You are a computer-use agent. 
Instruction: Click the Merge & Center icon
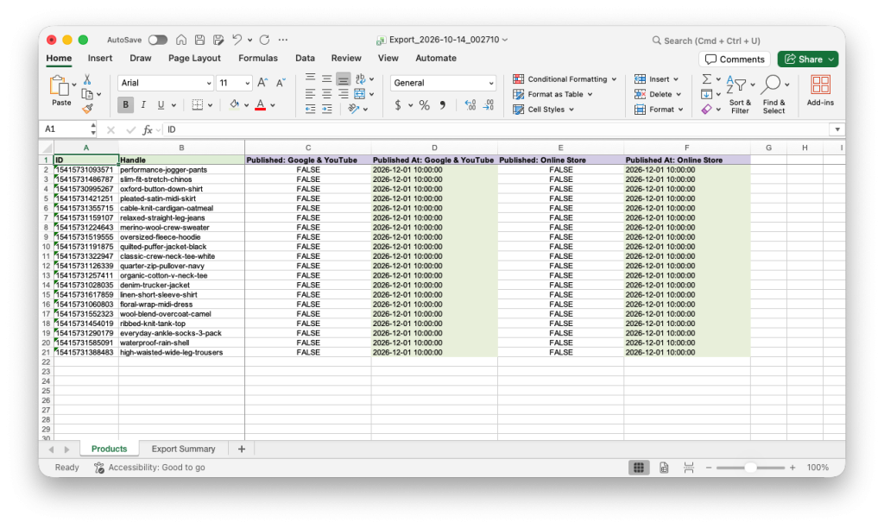[360, 93]
